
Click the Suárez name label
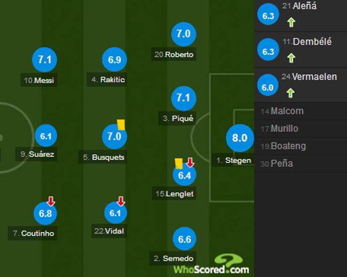[37, 155]
